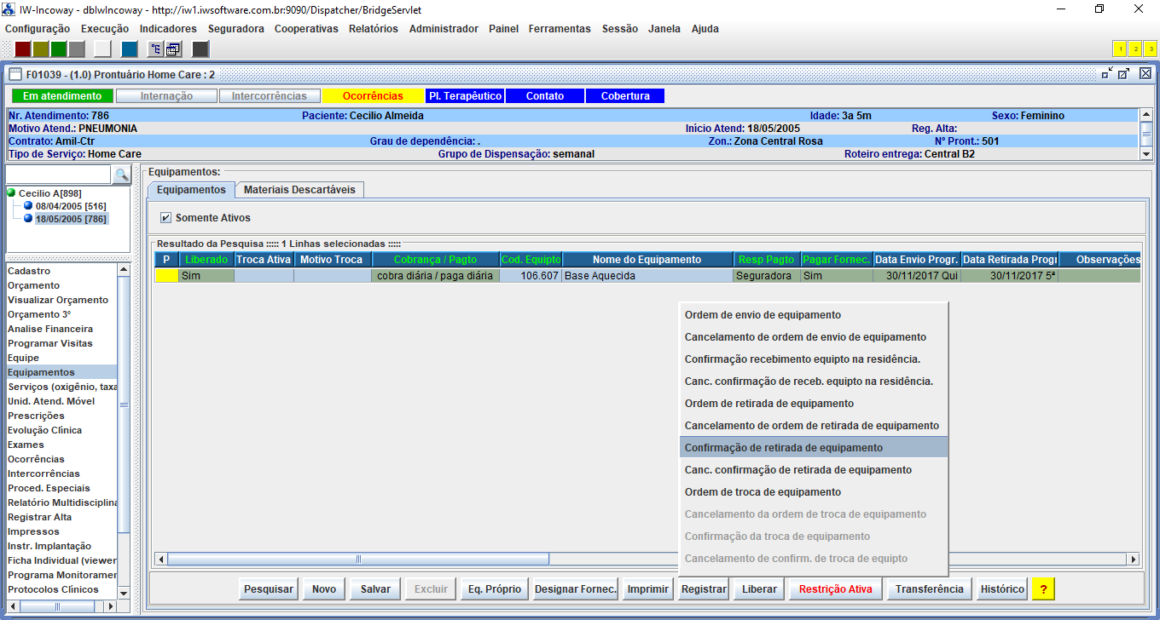1160x620 pixels.
Task: Toggle the Somente Ativos checkbox
Action: (165, 218)
